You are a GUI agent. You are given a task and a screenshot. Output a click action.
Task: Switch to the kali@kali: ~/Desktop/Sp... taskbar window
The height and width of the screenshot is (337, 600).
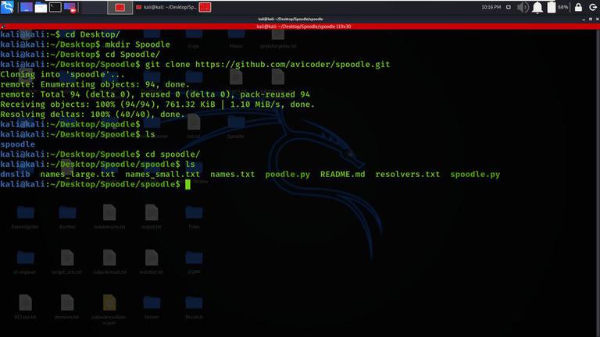[x=166, y=7]
